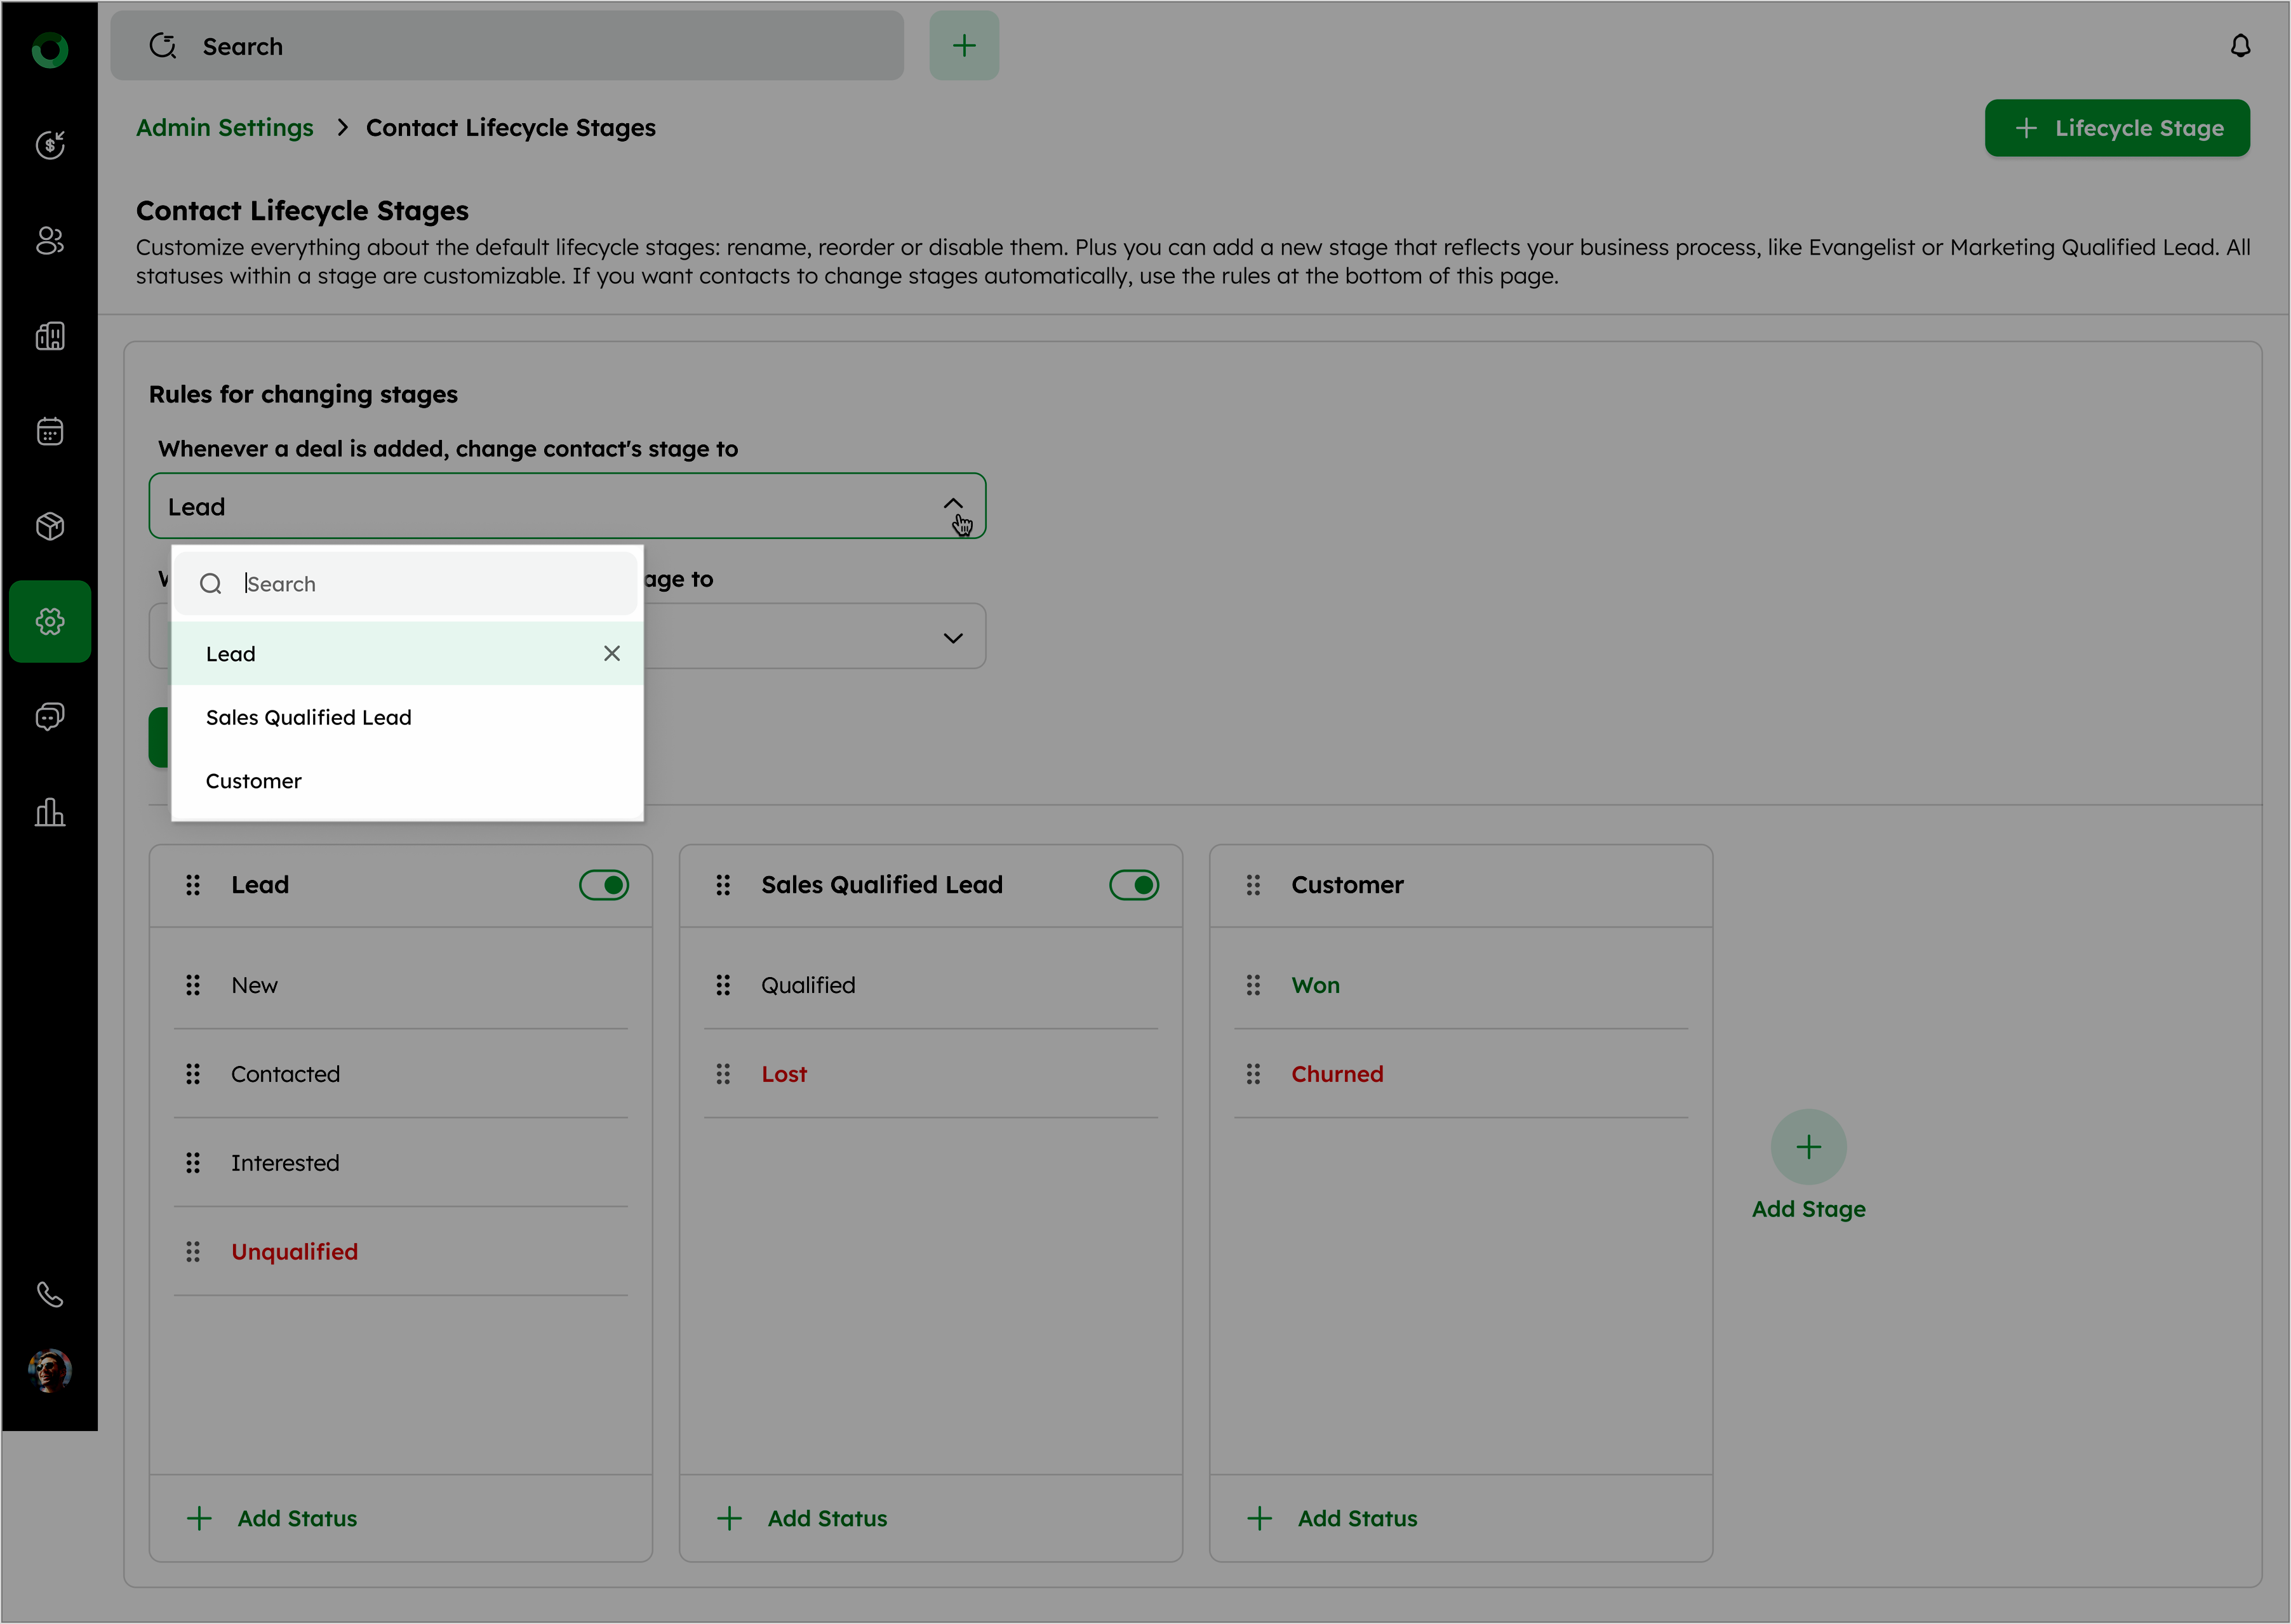The width and height of the screenshot is (2291, 1624).
Task: Open the companies building icon
Action: [50, 336]
